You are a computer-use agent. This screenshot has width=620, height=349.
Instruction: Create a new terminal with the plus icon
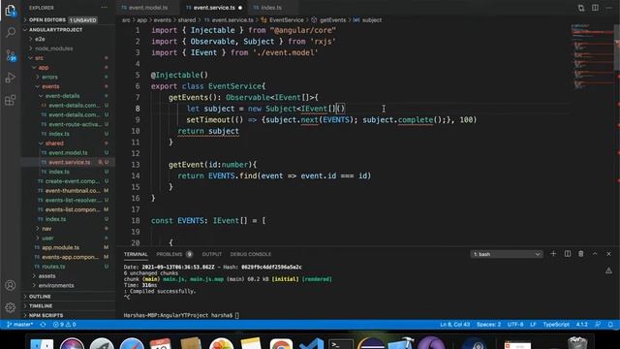pyautogui.click(x=553, y=254)
